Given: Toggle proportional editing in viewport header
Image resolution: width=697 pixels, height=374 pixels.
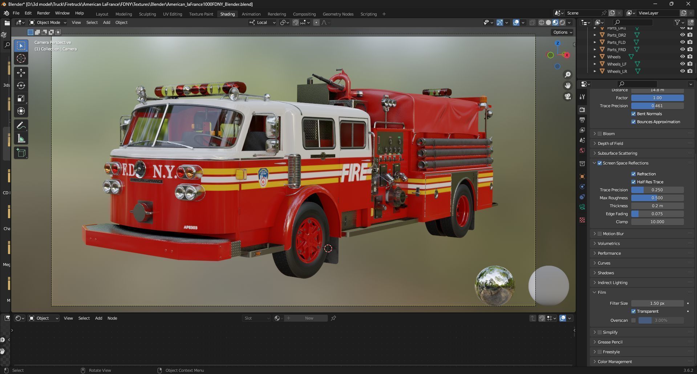Looking at the screenshot, I should point(316,22).
